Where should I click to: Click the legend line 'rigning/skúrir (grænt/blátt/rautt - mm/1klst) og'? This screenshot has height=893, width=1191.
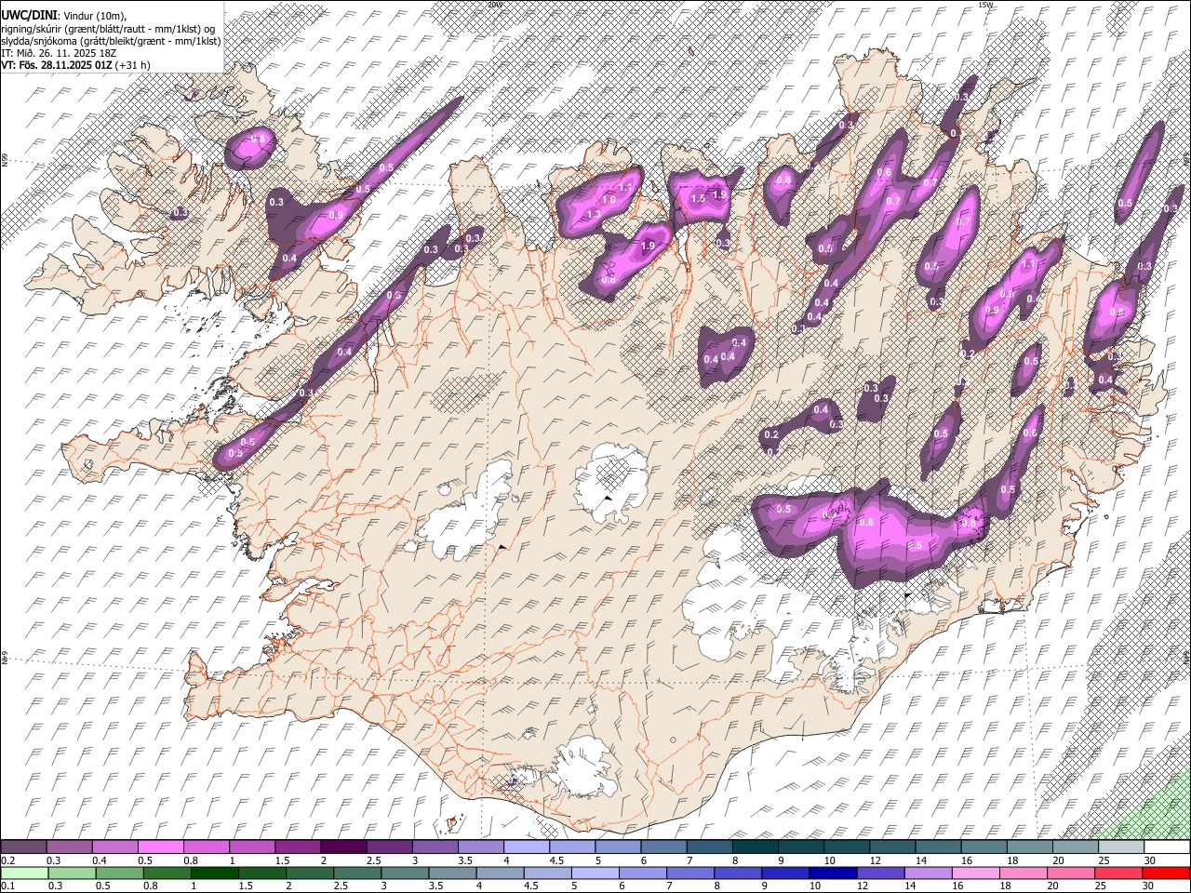(x=108, y=28)
